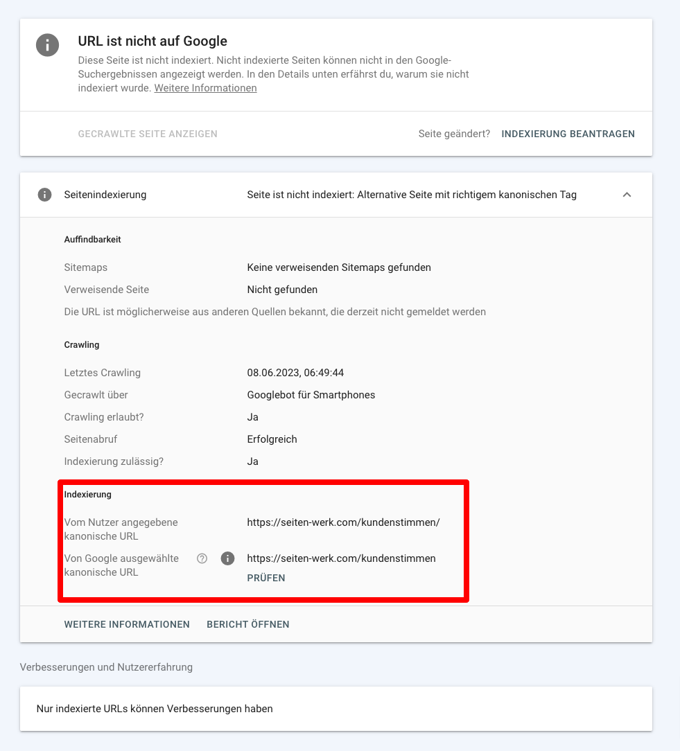Click the 'Seite geändert?' text

click(454, 134)
